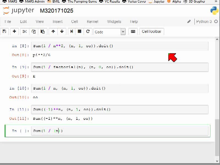Move selected cell down with the arrow
The width and height of the screenshot is (220, 165).
point(62,31)
